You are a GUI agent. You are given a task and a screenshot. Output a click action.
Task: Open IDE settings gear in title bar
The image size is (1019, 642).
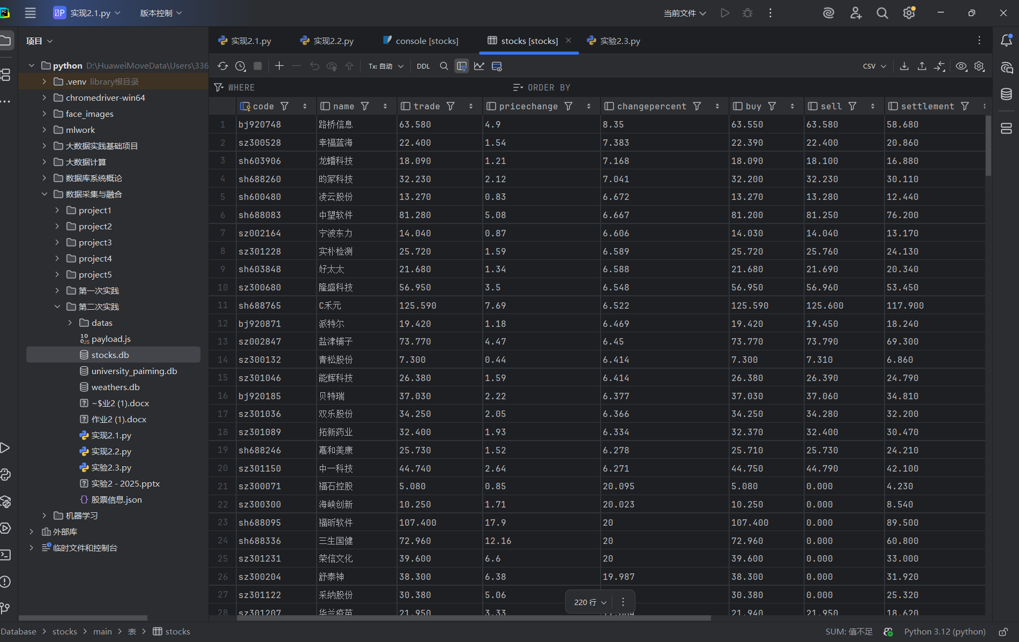pos(909,13)
